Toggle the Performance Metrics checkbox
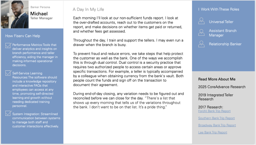 [x=8, y=45]
